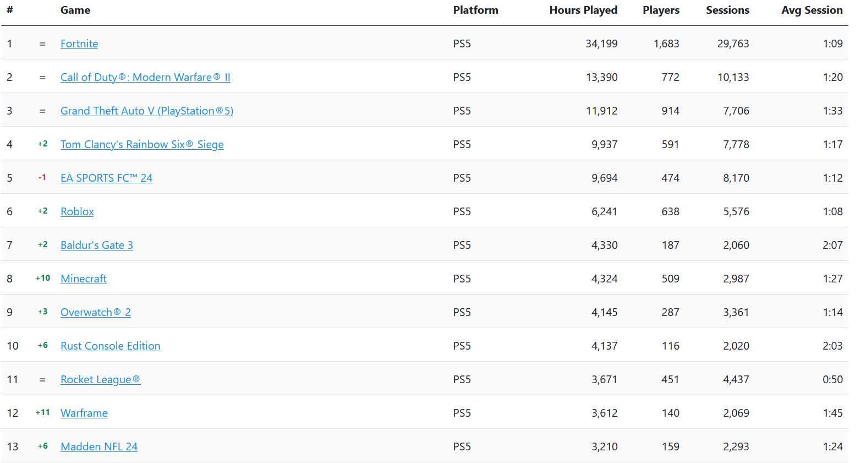866x463 pixels.
Task: Open the Roblox game link
Action: [77, 211]
